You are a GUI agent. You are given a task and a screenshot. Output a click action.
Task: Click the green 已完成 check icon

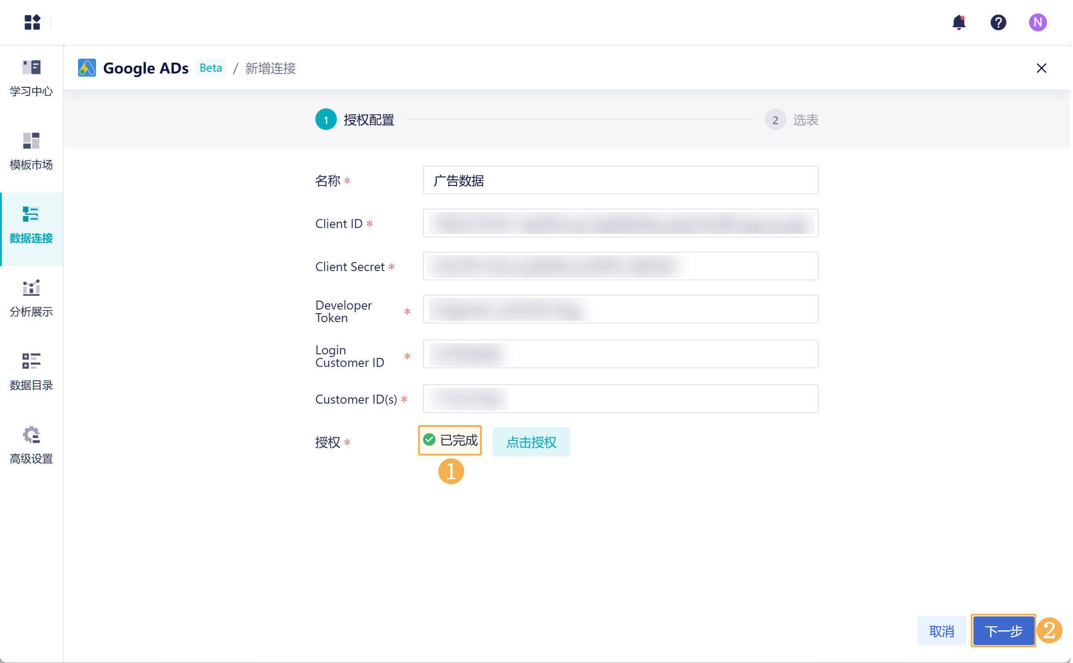click(x=429, y=440)
